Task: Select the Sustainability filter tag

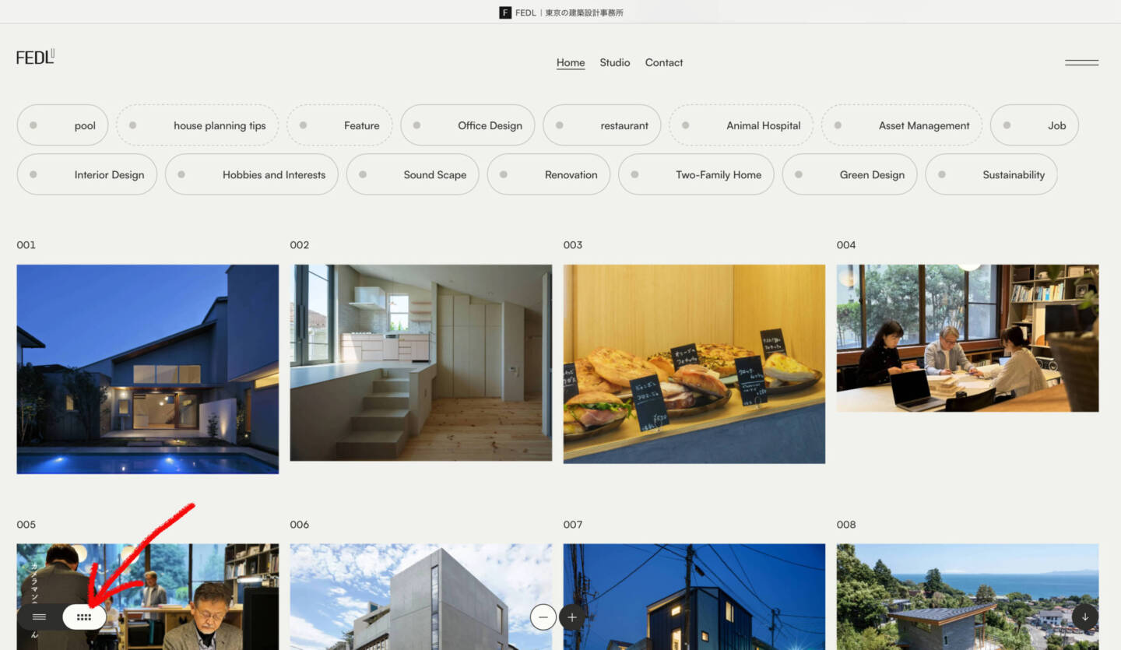Action: coord(991,174)
